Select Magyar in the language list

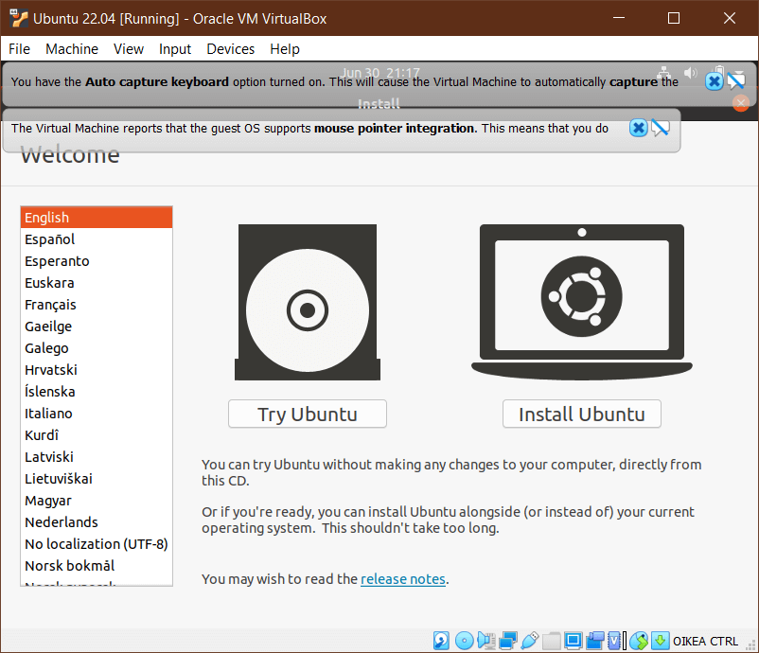tap(97, 501)
